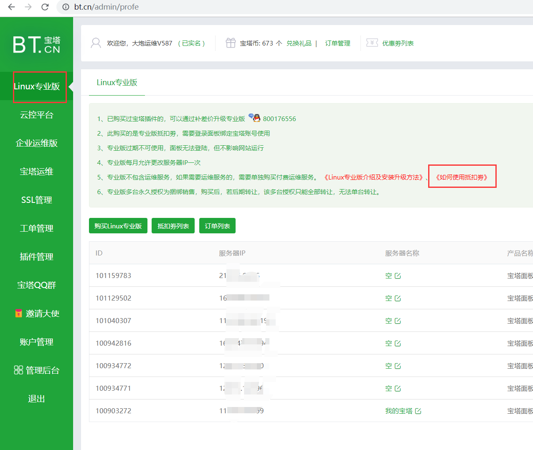Click the 已实名 verification status

tap(191, 43)
